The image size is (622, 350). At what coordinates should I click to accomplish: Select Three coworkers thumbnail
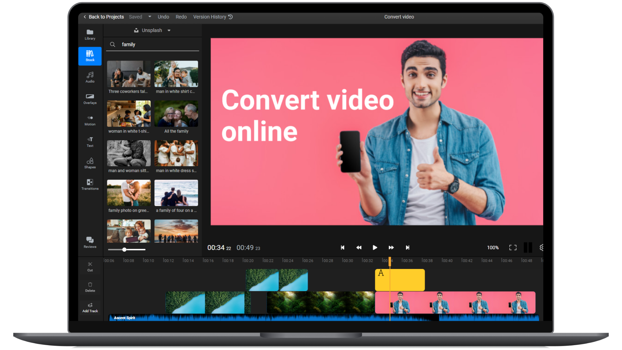tap(129, 74)
